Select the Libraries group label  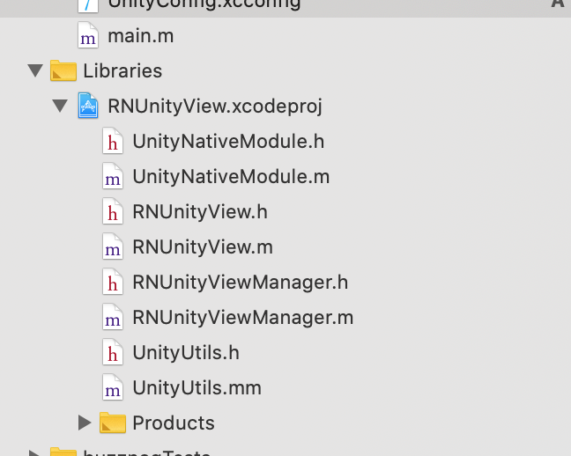click(122, 70)
